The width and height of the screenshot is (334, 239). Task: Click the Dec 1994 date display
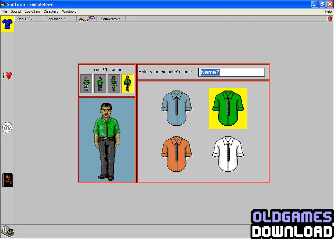(25, 19)
